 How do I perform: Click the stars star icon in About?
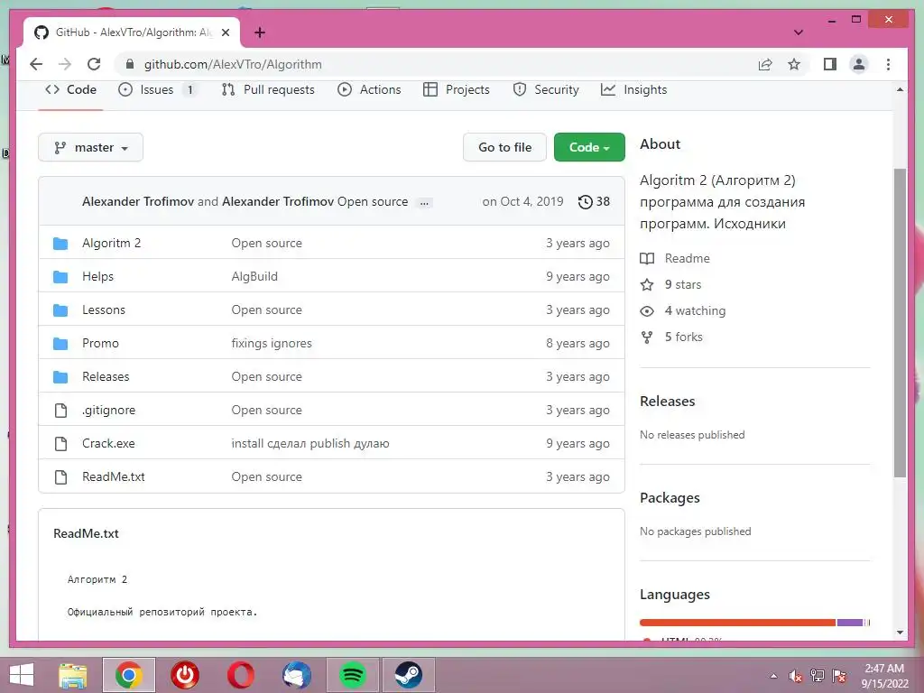tap(647, 284)
